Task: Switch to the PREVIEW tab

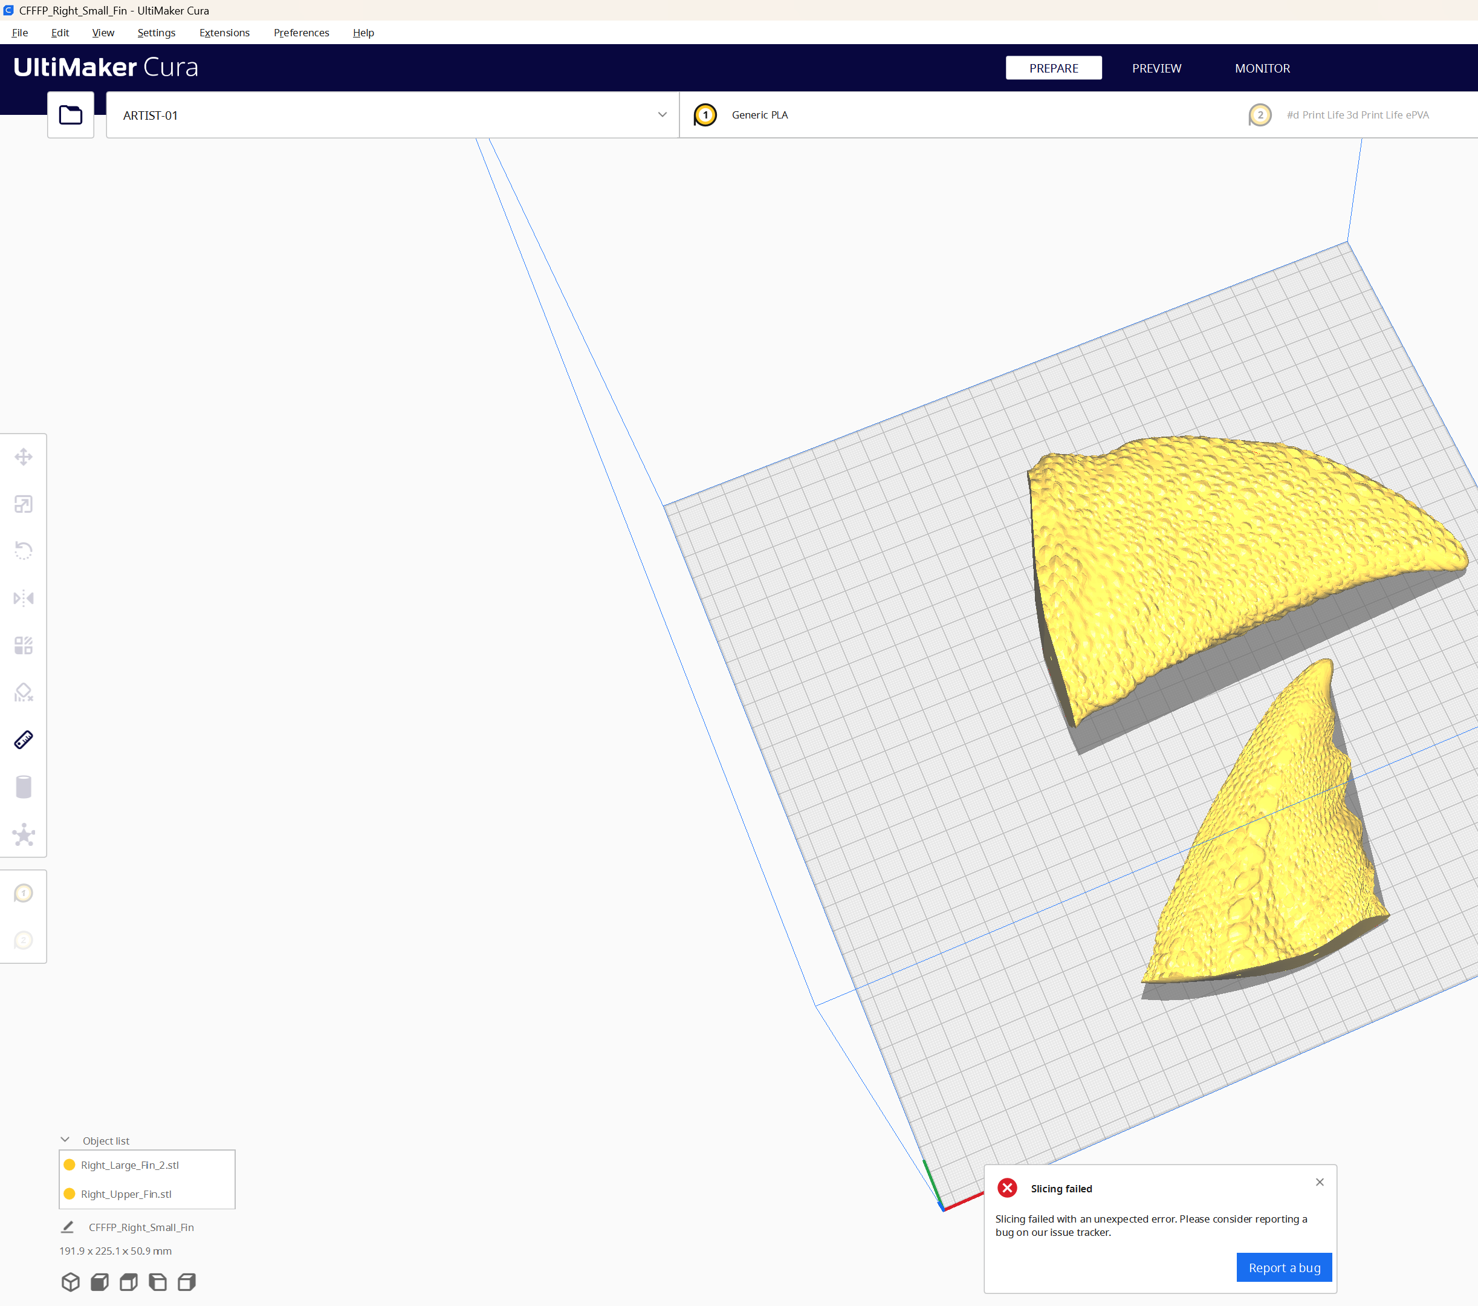Action: [x=1156, y=68]
